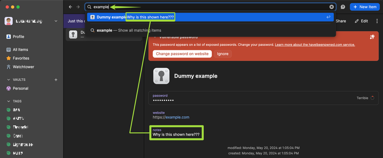Clear the search field text
The height and width of the screenshot is (158, 383).
[332, 7]
